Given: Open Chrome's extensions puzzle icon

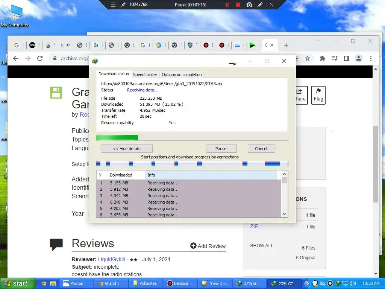Looking at the screenshot, I should coord(322,58).
